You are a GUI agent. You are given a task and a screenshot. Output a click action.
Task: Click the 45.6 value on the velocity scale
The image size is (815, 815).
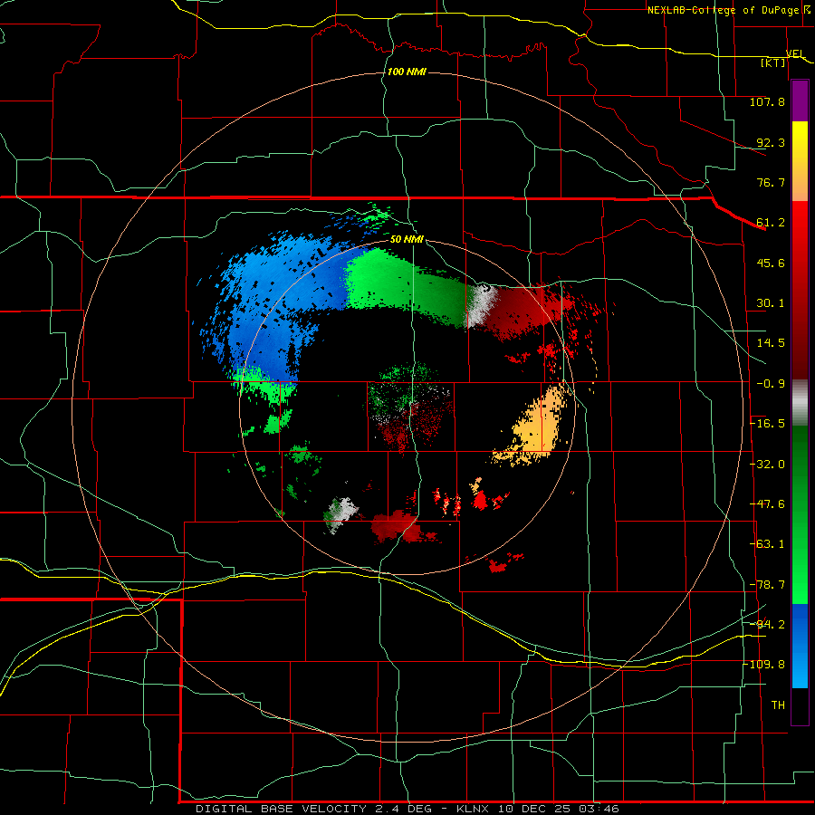771,263
